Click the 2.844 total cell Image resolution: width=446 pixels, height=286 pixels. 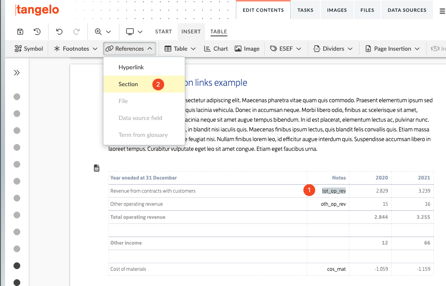[x=370, y=217]
